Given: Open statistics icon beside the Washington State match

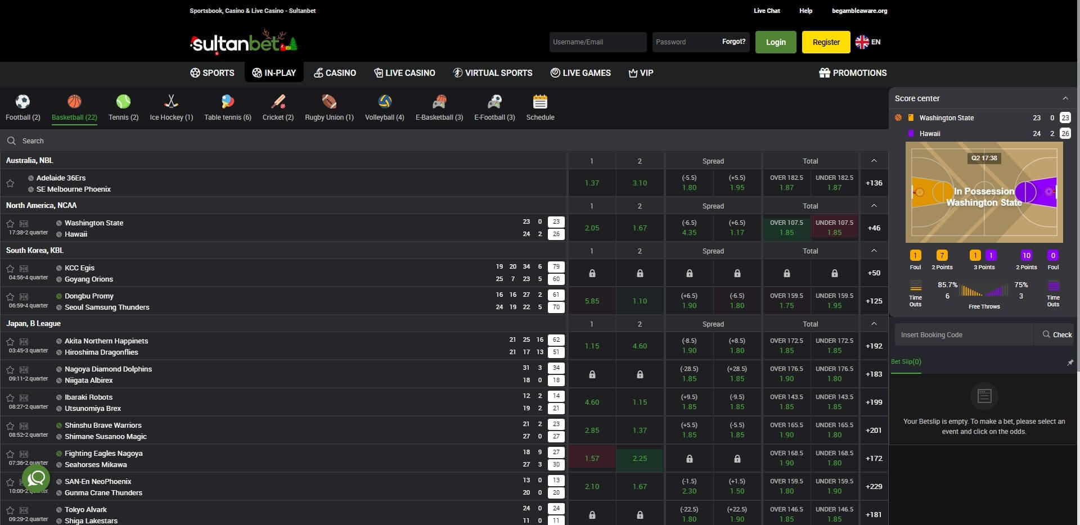Looking at the screenshot, I should click(x=23, y=223).
